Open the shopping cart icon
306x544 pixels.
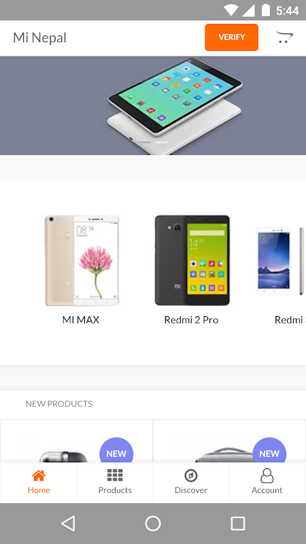[284, 37]
